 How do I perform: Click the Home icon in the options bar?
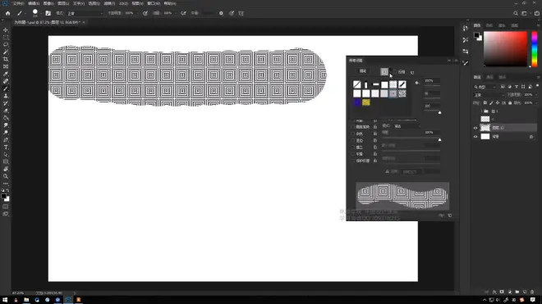click(x=7, y=13)
